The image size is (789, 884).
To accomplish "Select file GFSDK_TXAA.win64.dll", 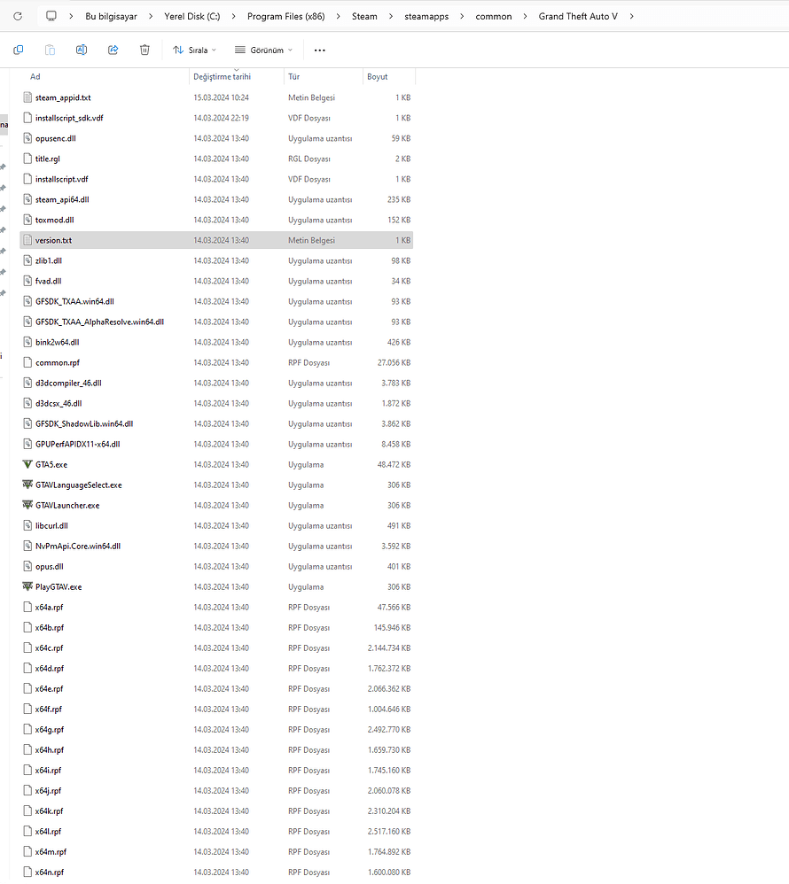I will pos(216,302).
